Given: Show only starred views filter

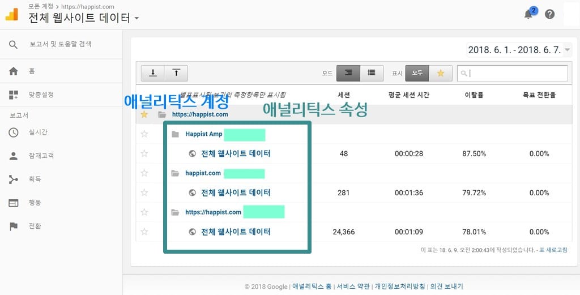Looking at the screenshot, I should [441, 73].
